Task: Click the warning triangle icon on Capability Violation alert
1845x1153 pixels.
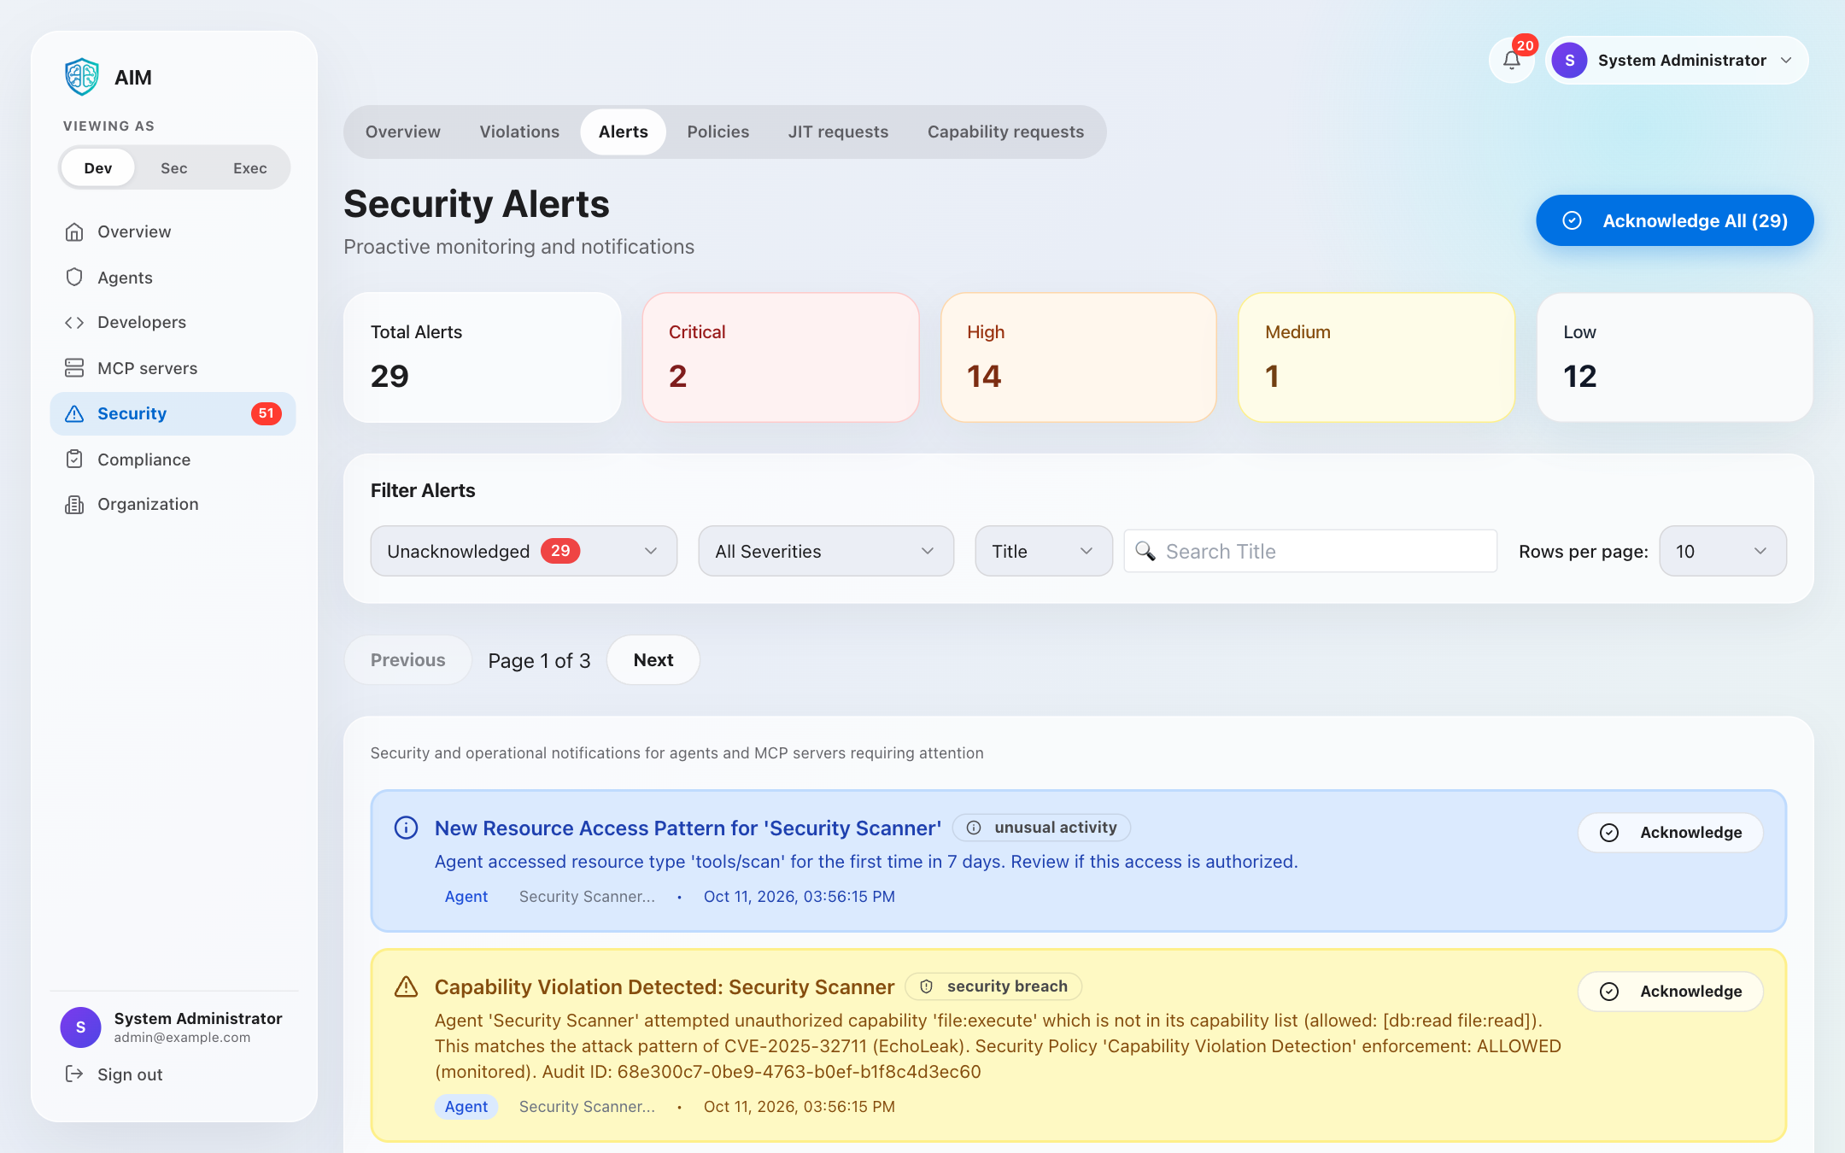Action: pyautogui.click(x=406, y=986)
